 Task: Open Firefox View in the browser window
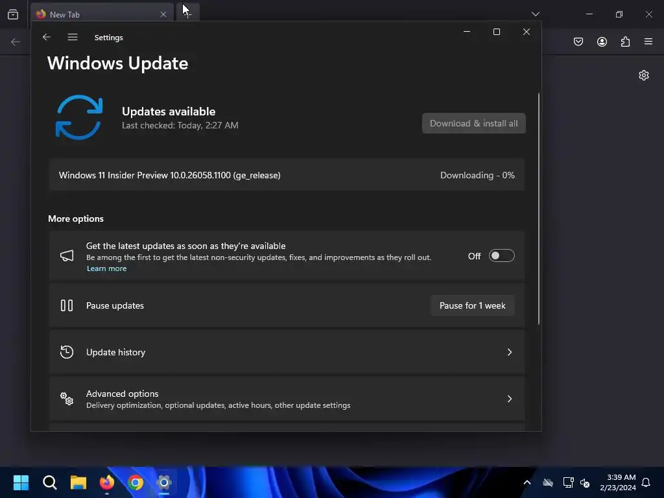[13, 14]
